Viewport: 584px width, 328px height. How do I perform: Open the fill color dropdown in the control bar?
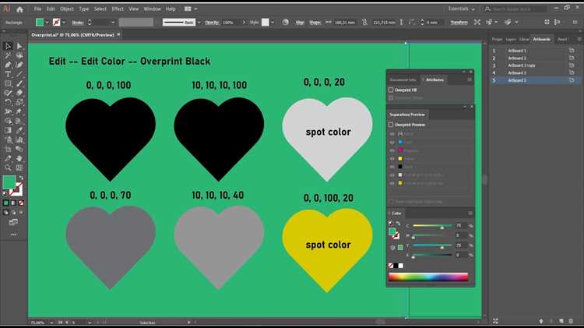coord(47,23)
